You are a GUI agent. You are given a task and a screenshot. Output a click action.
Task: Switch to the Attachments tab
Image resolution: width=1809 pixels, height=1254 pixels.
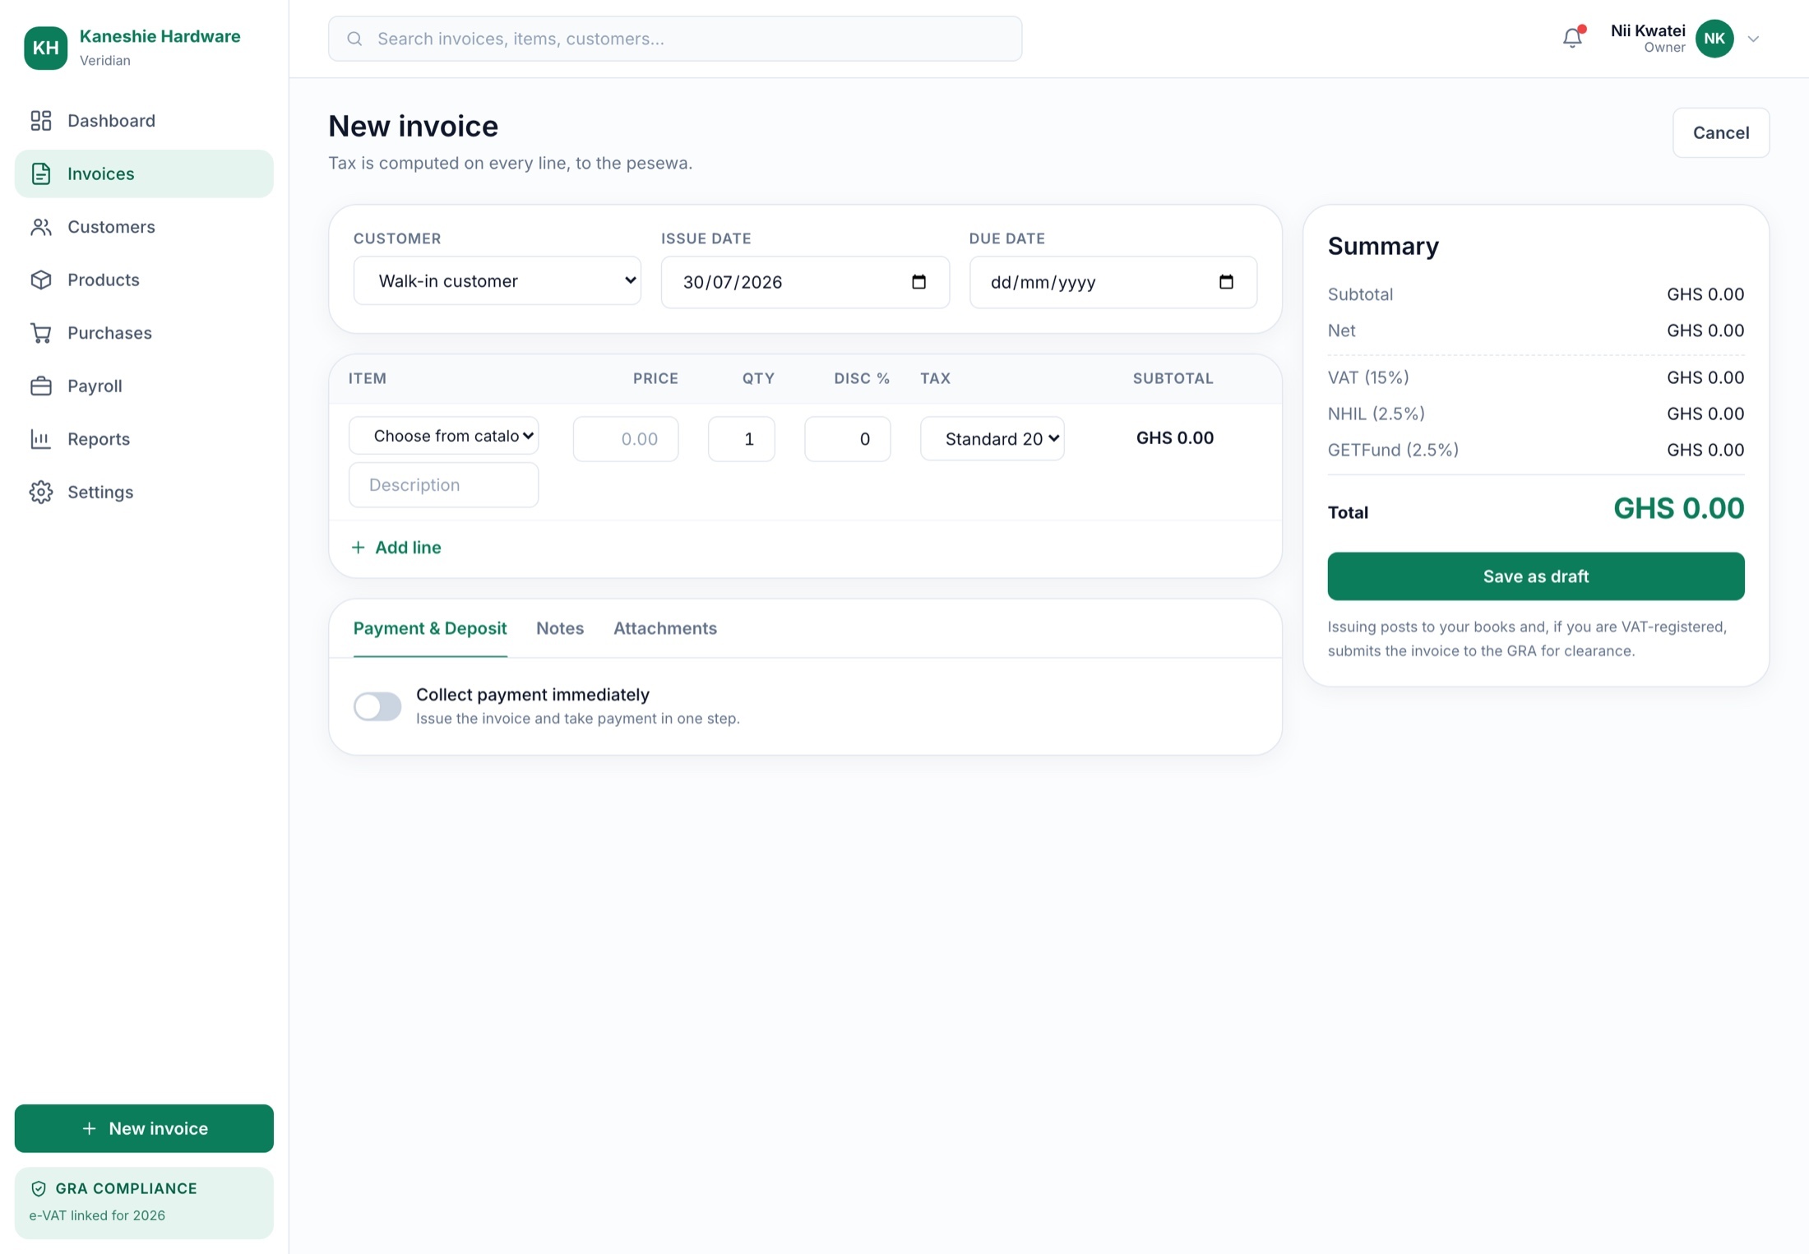tap(665, 628)
